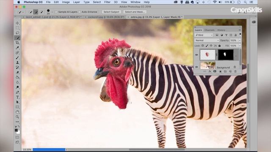
Task: Select the Healing Brush tool
Action: pos(17,53)
